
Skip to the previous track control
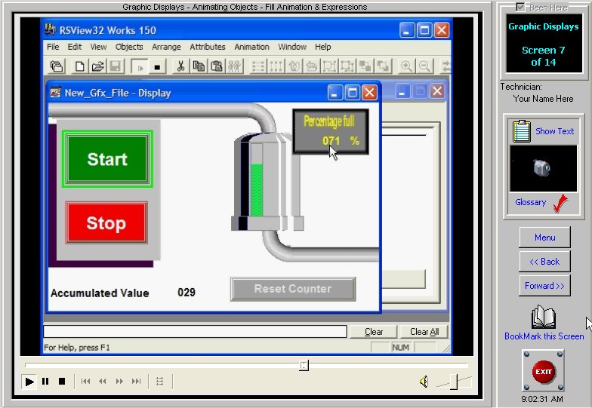click(86, 382)
